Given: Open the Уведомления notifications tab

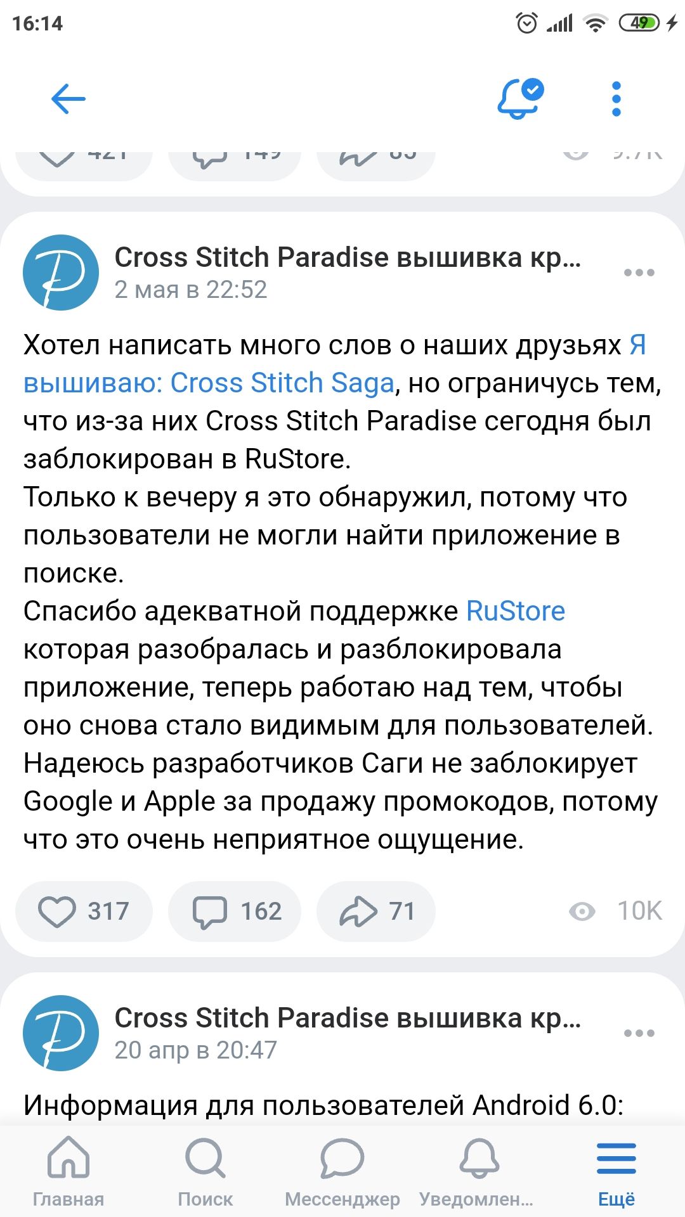Looking at the screenshot, I should (x=478, y=1171).
